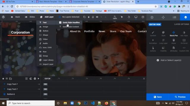190x106 pixels.
Task: Choose Text from Add Layer menu
Action: click(46, 22)
